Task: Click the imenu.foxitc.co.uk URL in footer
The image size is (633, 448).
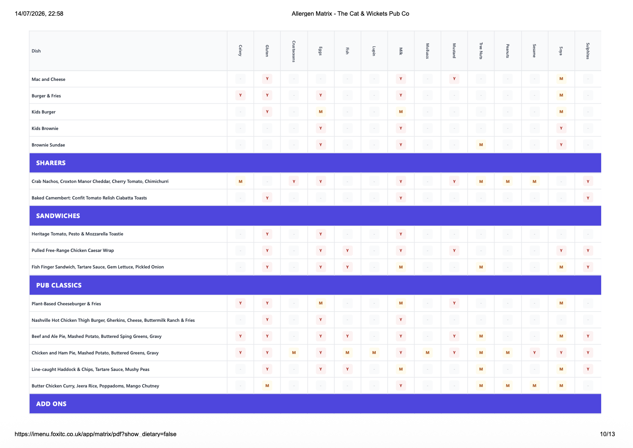Action: [95, 434]
